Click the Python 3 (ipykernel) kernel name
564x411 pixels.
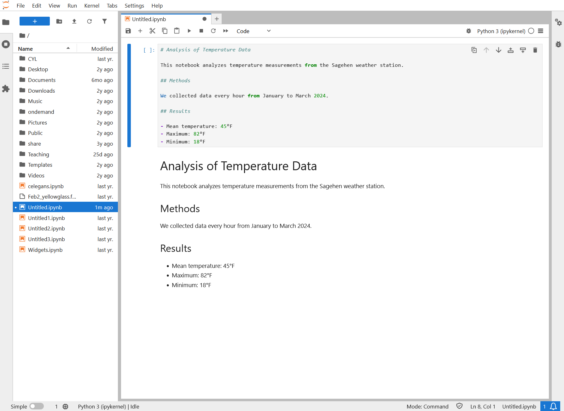click(x=501, y=31)
